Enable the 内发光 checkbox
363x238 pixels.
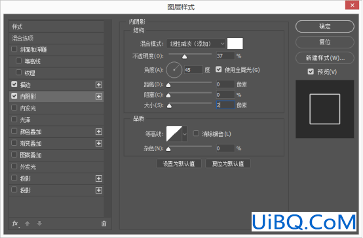[x=14, y=108]
